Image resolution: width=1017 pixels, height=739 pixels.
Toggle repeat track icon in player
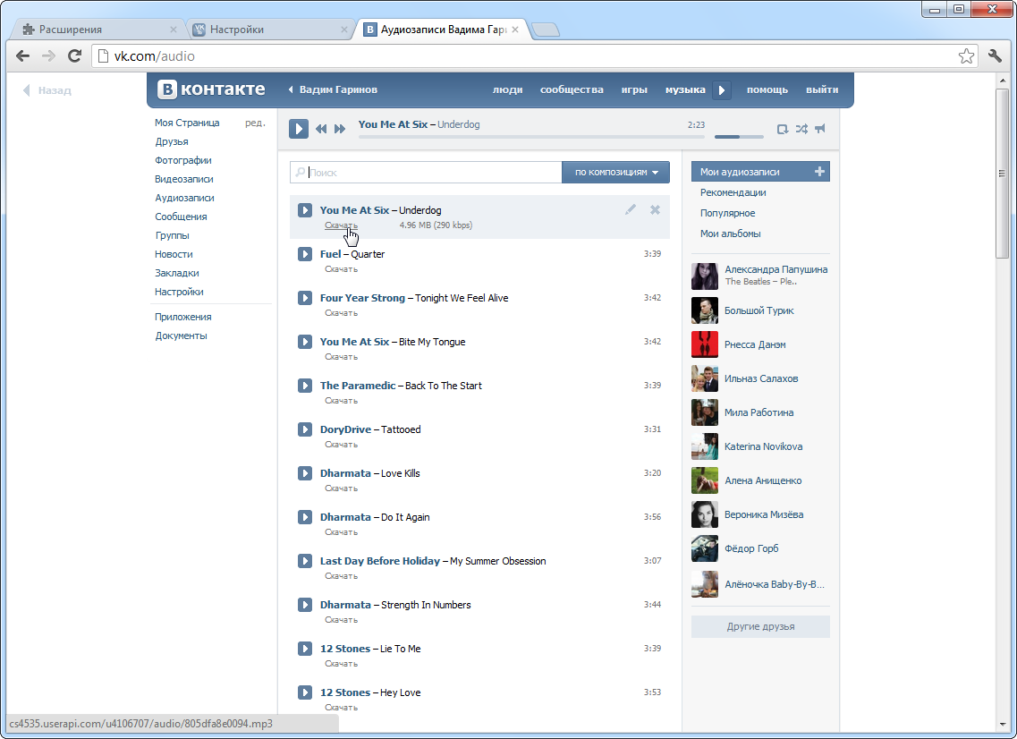pyautogui.click(x=783, y=129)
